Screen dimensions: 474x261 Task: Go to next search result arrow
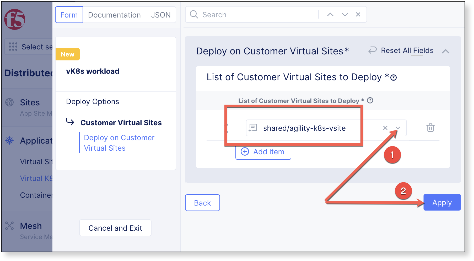(x=345, y=15)
